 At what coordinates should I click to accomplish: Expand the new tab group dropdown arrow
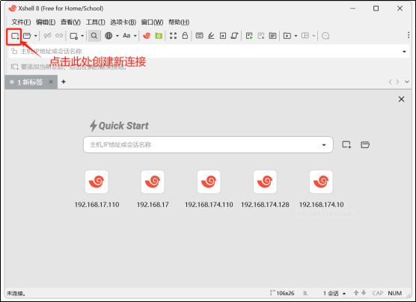tap(296, 36)
